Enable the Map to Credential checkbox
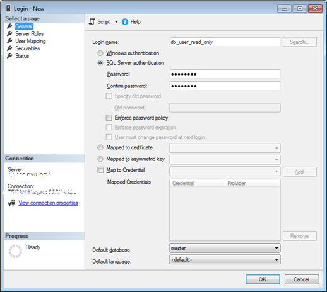Viewport: 327px width, 292px height. pos(100,170)
